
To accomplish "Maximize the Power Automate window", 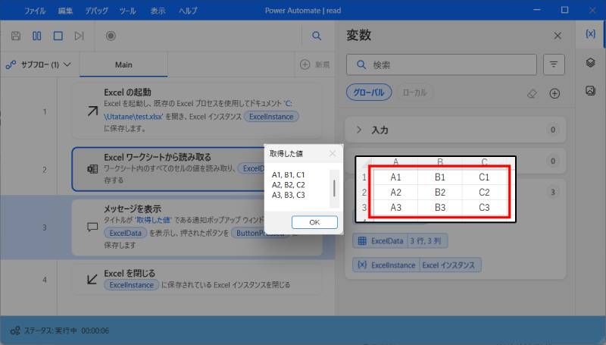I will [564, 10].
